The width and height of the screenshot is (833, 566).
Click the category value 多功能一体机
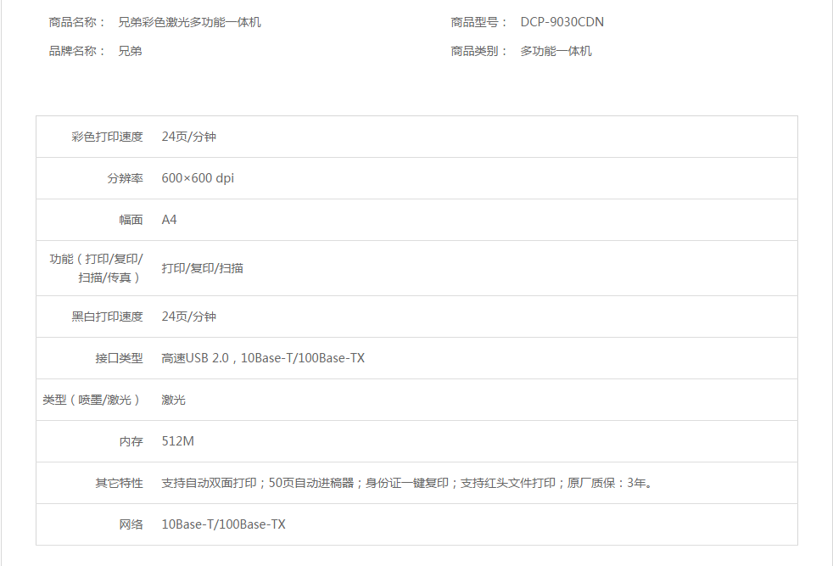556,51
